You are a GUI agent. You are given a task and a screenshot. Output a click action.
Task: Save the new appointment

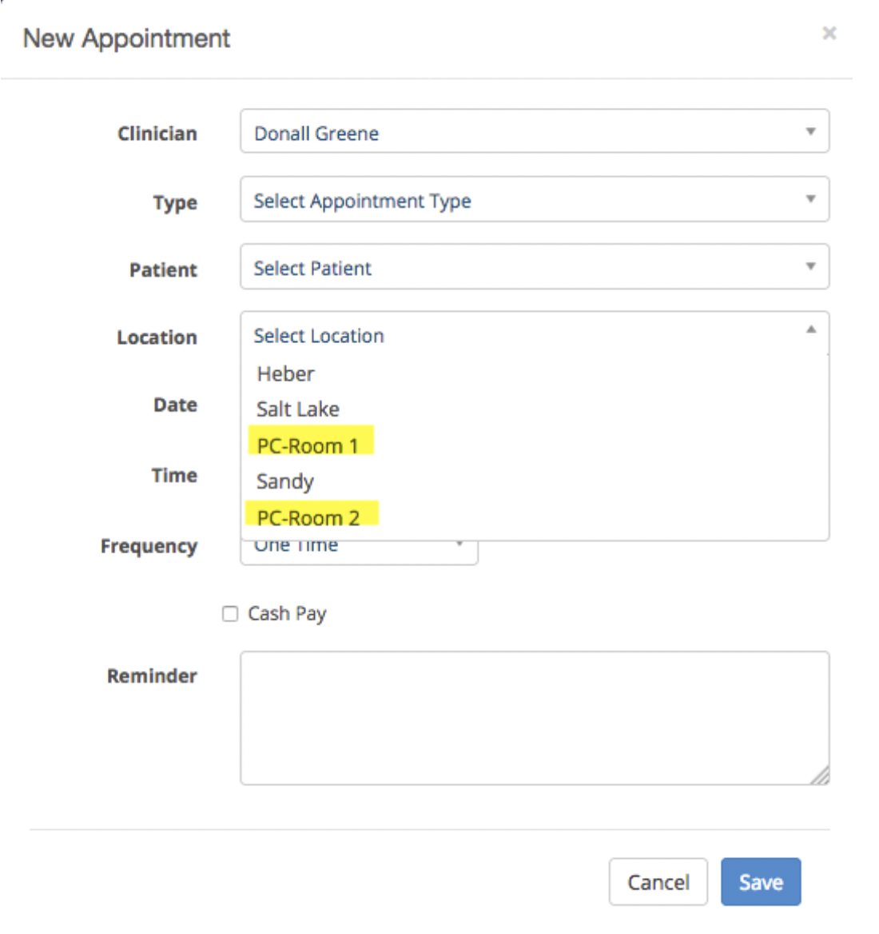[x=761, y=881]
